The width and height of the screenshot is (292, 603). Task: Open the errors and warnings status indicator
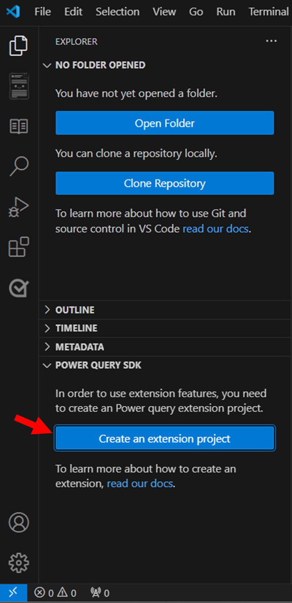(55, 593)
